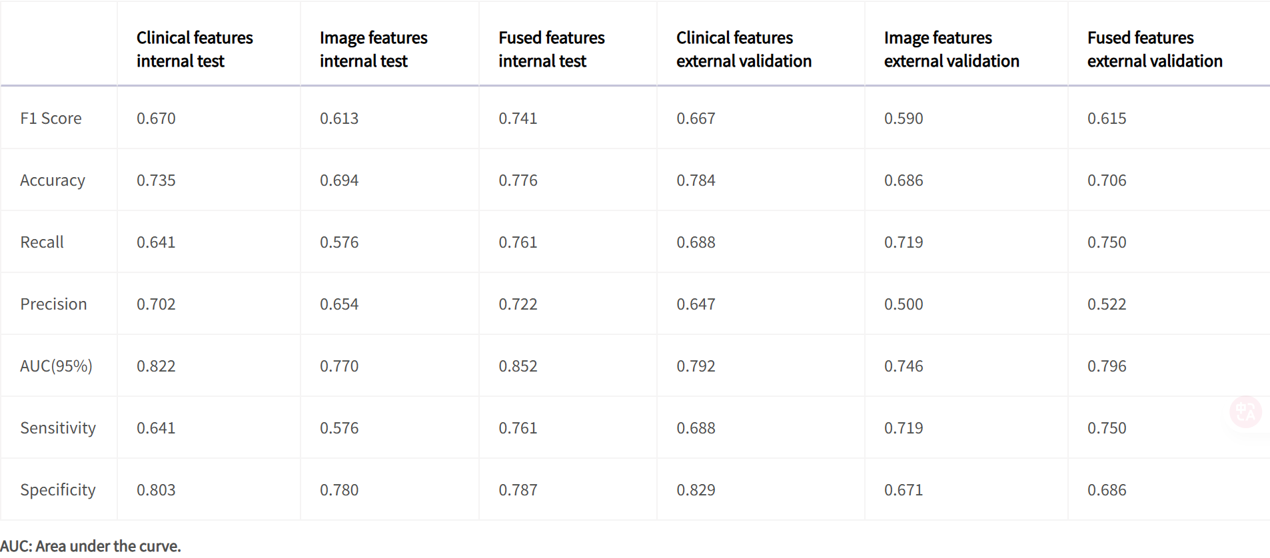Viewport: 1270px width, 558px height.
Task: Click the AUC(95%) row label
Action: pyautogui.click(x=56, y=366)
